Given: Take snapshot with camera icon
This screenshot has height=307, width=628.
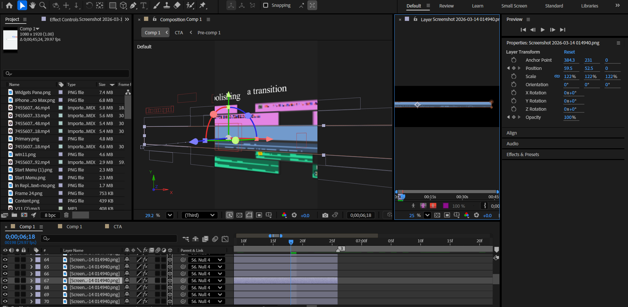Looking at the screenshot, I should click(x=325, y=215).
